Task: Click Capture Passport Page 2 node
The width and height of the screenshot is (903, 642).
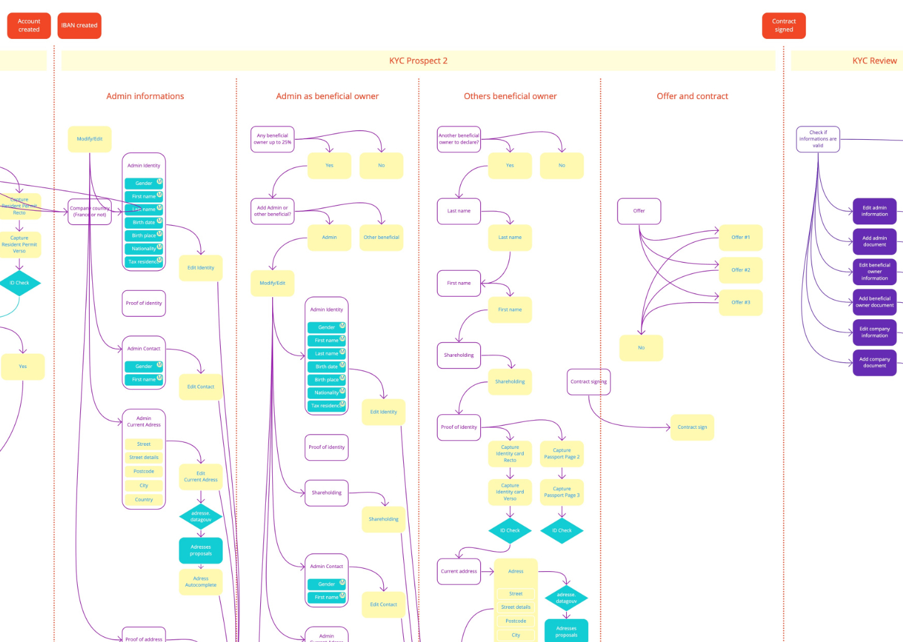Action: (562, 454)
